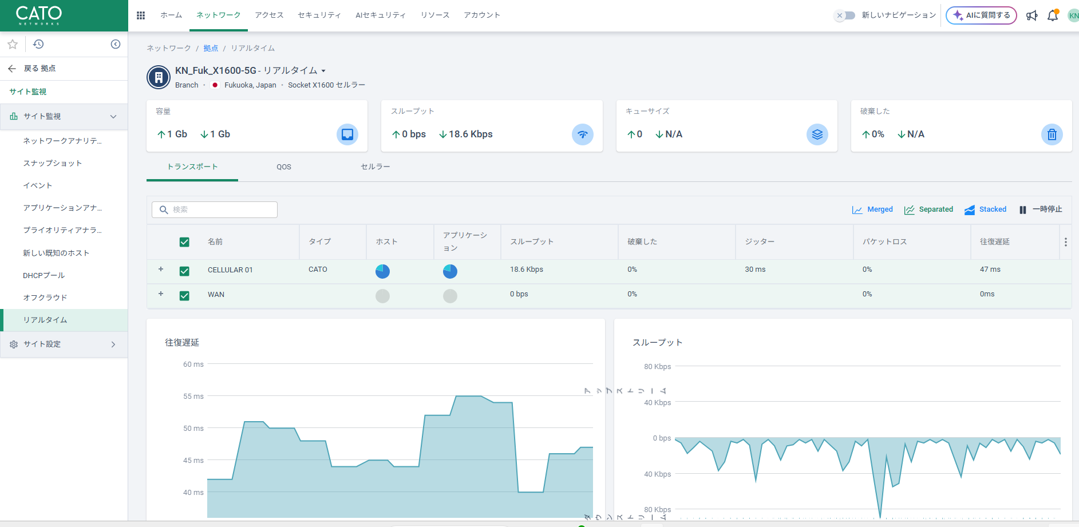This screenshot has height=527, width=1079.
Task: Open the アカウント top menu
Action: click(482, 15)
